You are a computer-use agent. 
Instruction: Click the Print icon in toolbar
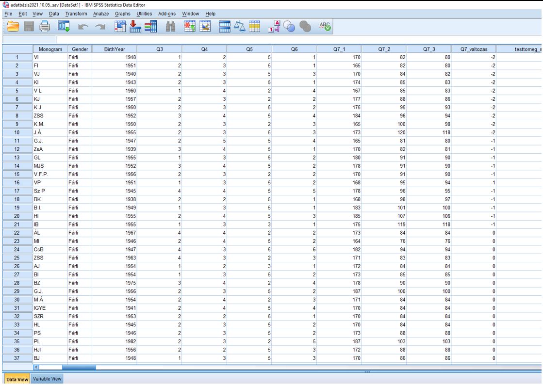(x=45, y=27)
